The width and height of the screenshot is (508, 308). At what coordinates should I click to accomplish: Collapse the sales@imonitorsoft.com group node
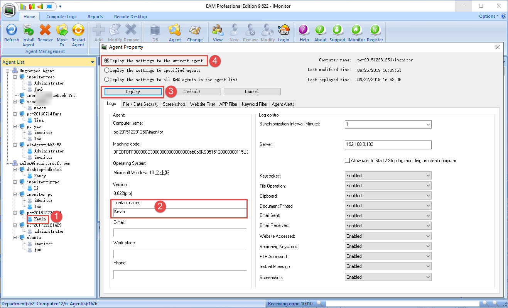tap(8, 163)
